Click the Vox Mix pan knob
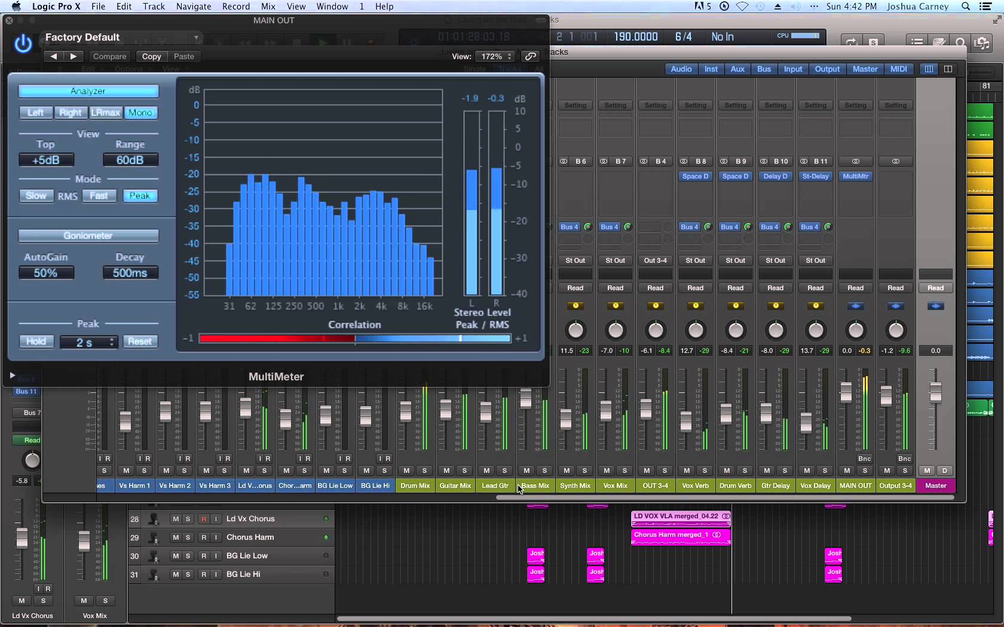Image resolution: width=1004 pixels, height=627 pixels. pos(615,331)
